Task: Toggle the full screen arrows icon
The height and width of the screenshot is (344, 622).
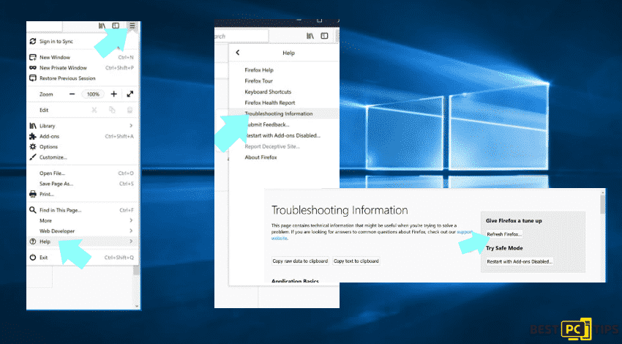Action: 130,94
